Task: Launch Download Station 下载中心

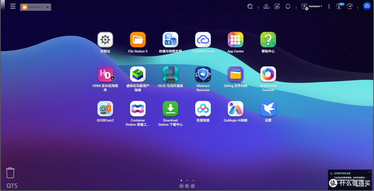Action: [x=170, y=109]
